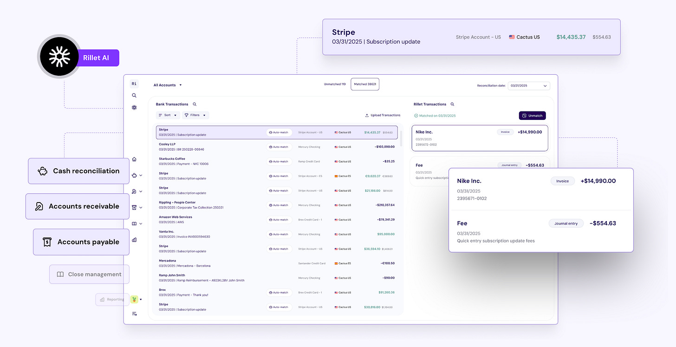The width and height of the screenshot is (676, 347).
Task: Open the All Accounts dropdown
Action: (168, 85)
